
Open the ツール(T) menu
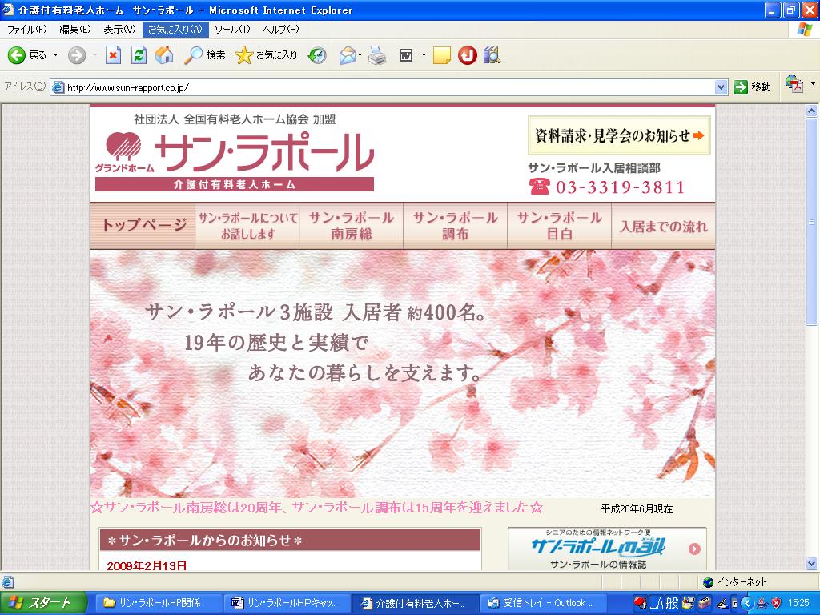click(232, 30)
